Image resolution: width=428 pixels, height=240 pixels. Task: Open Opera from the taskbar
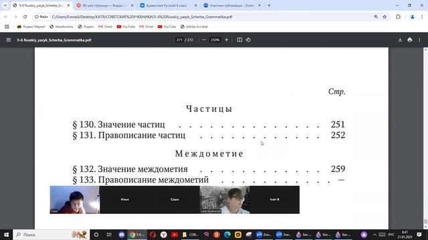click(x=152, y=235)
